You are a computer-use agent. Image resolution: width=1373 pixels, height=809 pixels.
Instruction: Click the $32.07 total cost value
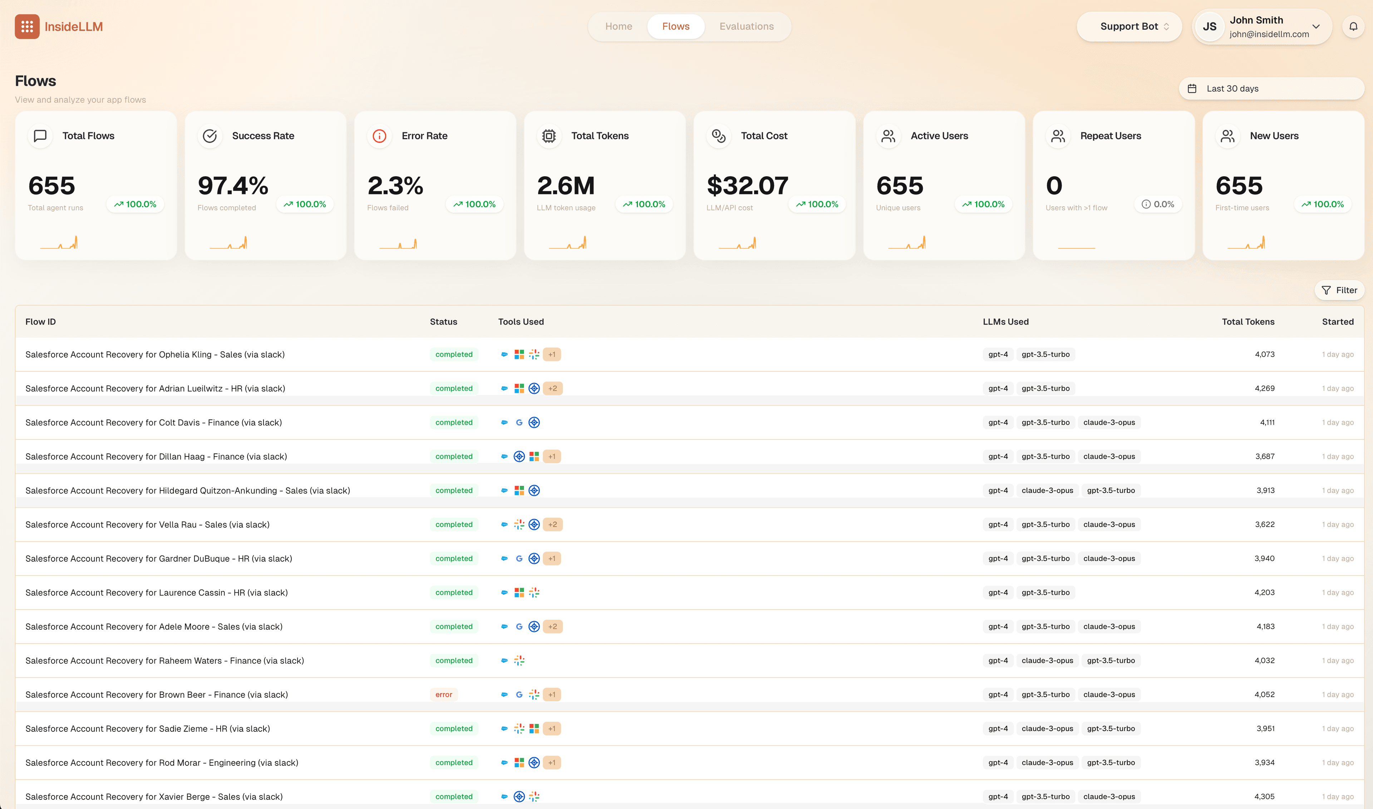click(747, 186)
